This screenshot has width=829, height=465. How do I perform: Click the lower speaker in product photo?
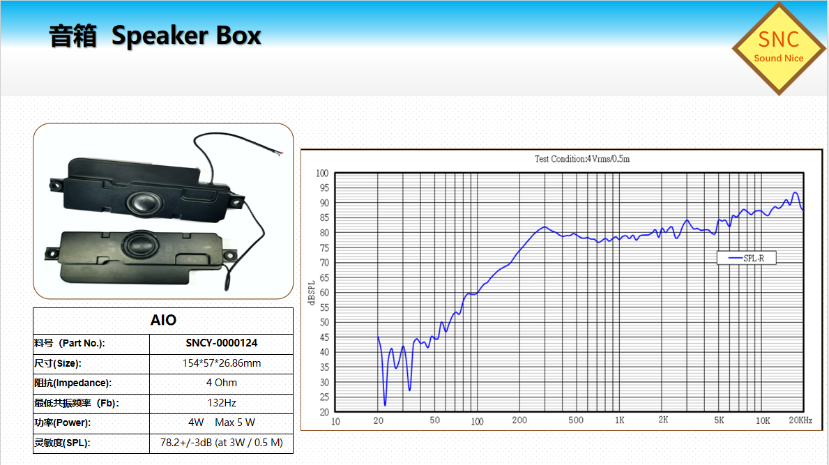(x=130, y=252)
